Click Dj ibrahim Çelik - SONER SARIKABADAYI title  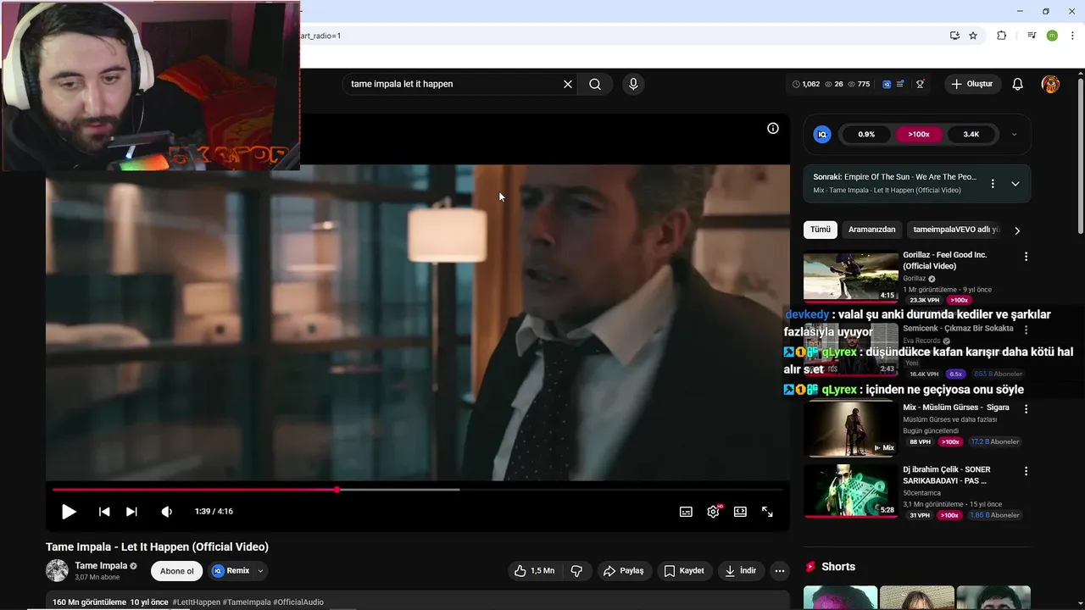(947, 474)
